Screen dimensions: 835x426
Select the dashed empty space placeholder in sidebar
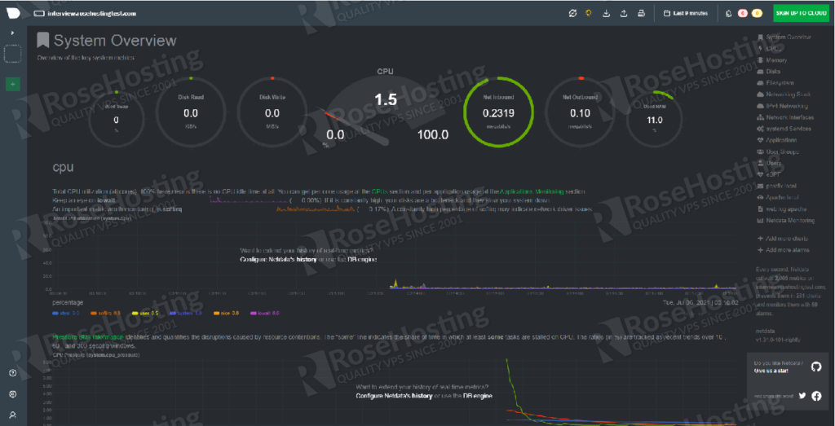click(13, 54)
